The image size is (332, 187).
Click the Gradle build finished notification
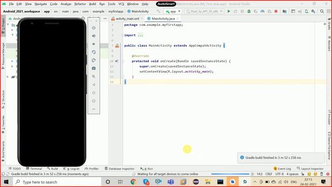(x=281, y=158)
